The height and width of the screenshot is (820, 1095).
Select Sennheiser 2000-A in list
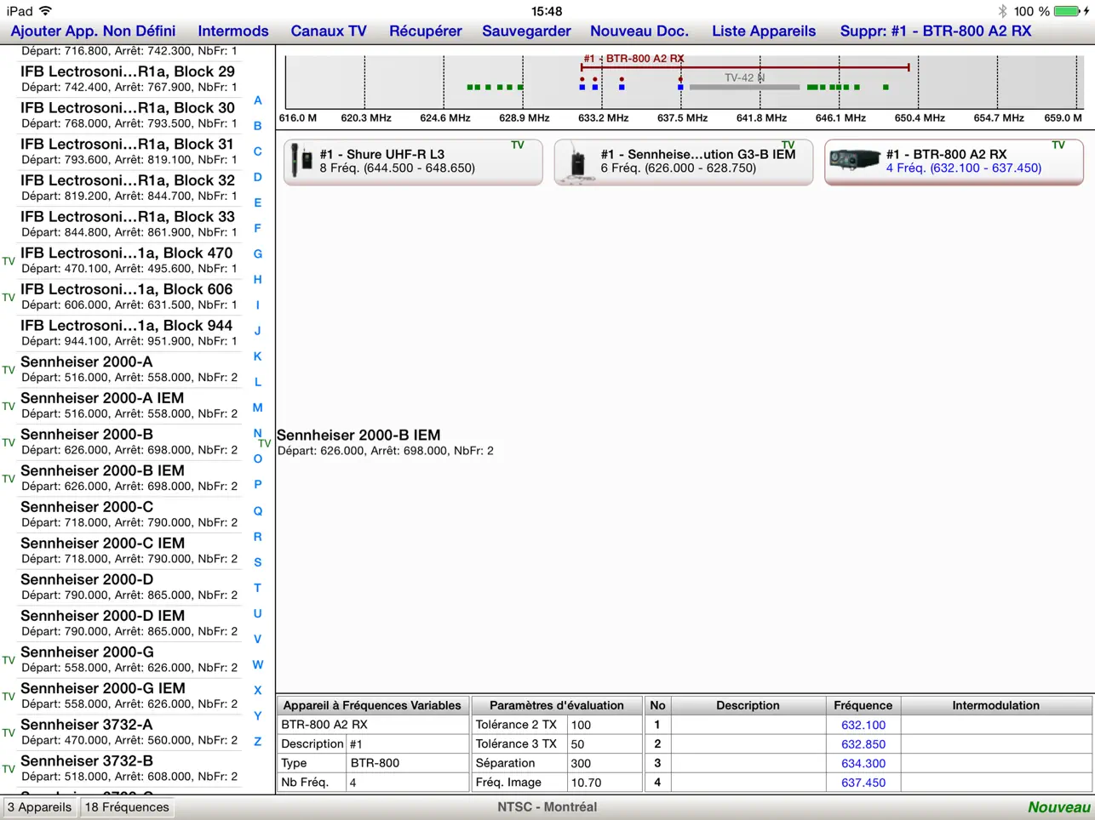(x=129, y=368)
